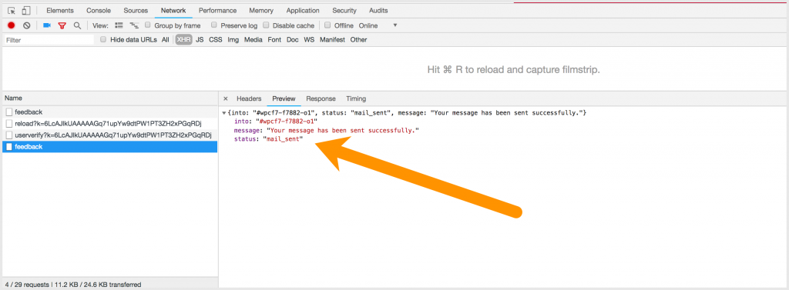Open the Sources tab

[136, 11]
